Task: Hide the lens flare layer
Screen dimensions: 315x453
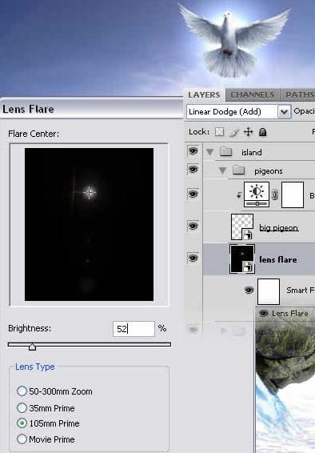Action: pos(193,258)
